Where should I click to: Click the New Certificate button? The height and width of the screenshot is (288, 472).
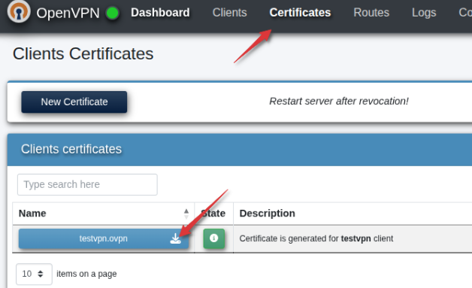pyautogui.click(x=74, y=102)
